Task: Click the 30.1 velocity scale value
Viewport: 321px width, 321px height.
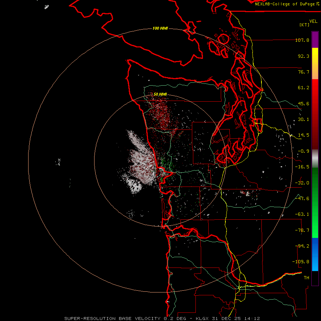Action: click(304, 119)
